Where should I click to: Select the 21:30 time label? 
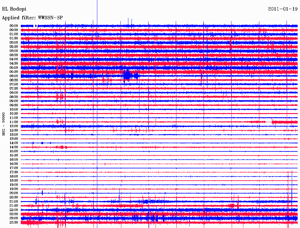[14, 206]
